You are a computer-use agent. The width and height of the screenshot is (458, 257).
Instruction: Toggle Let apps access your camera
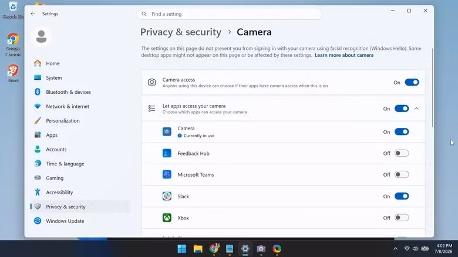(x=402, y=109)
